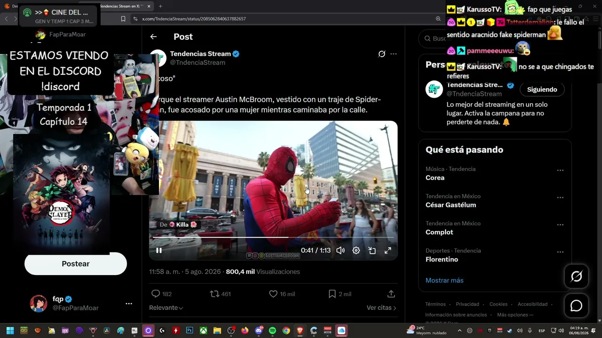Viewport: 602px width, 338px height.
Task: Open Photoshop from the taskbar
Action: click(190, 330)
